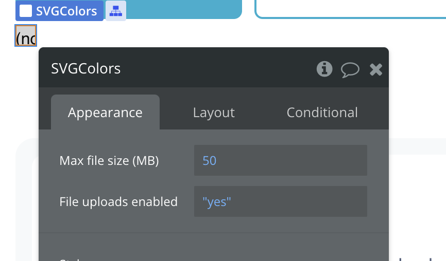Viewport: 446px width, 261px height.
Task: Open the comment speech bubble icon
Action: coord(350,69)
